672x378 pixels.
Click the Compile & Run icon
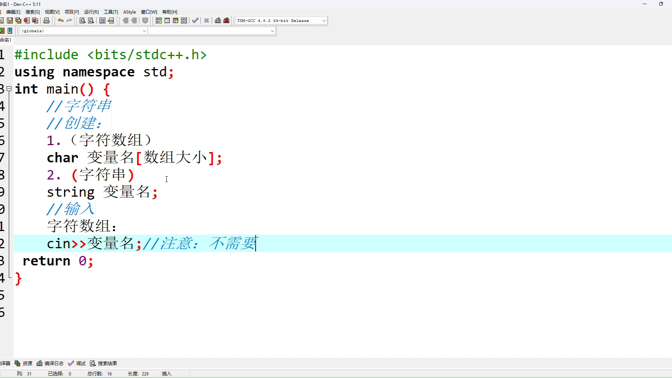click(x=175, y=20)
